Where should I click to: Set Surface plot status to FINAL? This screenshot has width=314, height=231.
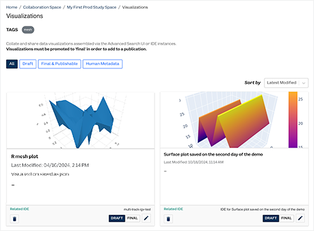[x=286, y=218]
